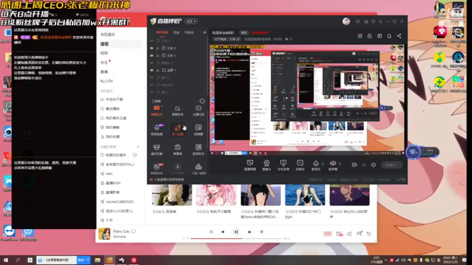This screenshot has width=472, height=265.
Task: Open the gift box icon in streaming header
Action: (360, 36)
